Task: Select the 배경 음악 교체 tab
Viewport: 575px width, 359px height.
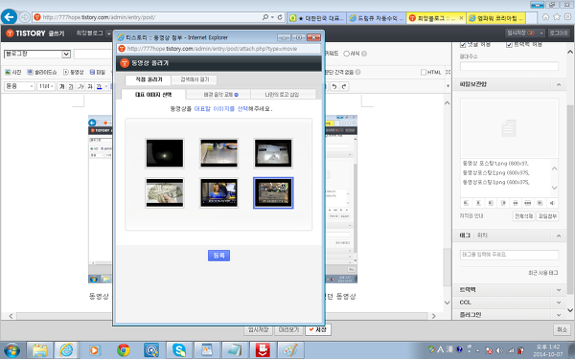Action: [x=218, y=95]
